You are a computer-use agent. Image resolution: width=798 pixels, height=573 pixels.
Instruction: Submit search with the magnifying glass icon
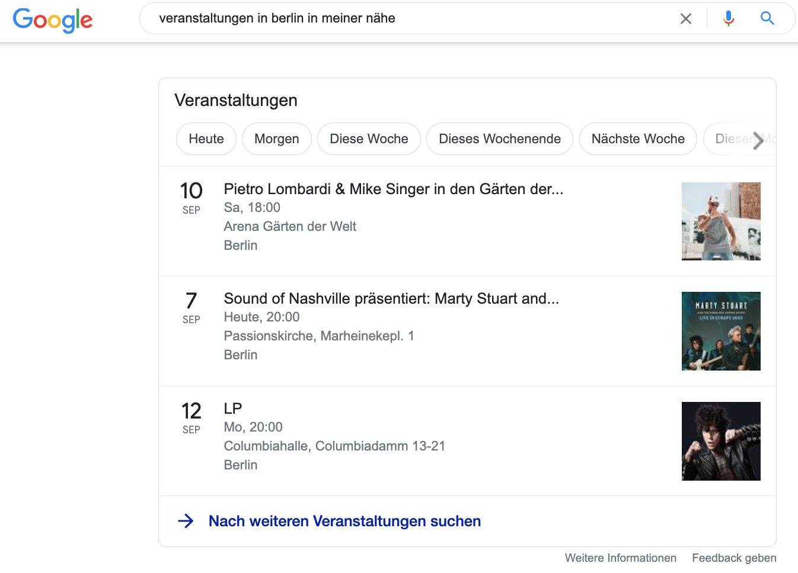[767, 18]
